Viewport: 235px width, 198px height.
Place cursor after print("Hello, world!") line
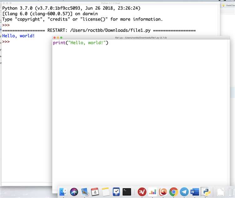[108, 43]
